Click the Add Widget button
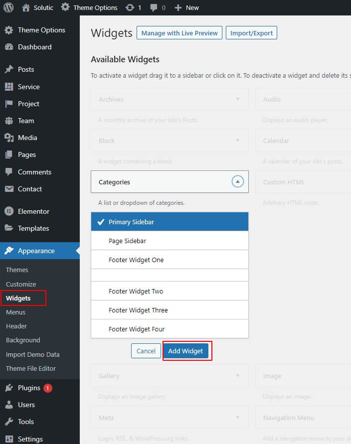 [x=186, y=351]
